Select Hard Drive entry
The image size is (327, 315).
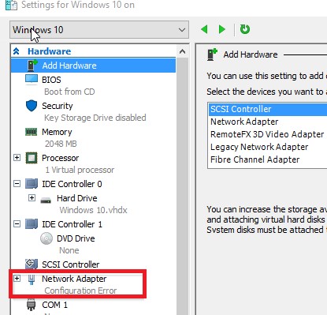(x=77, y=198)
